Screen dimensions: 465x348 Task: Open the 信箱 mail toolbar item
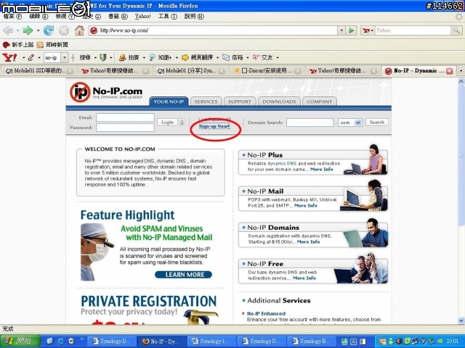pos(233,57)
